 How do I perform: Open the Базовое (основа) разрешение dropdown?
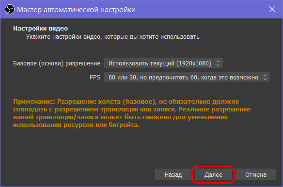[163, 63]
